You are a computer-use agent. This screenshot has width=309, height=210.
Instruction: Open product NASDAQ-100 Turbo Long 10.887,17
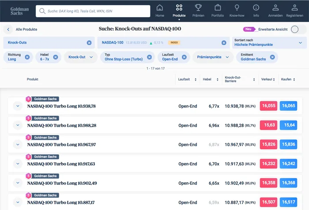[61, 202]
